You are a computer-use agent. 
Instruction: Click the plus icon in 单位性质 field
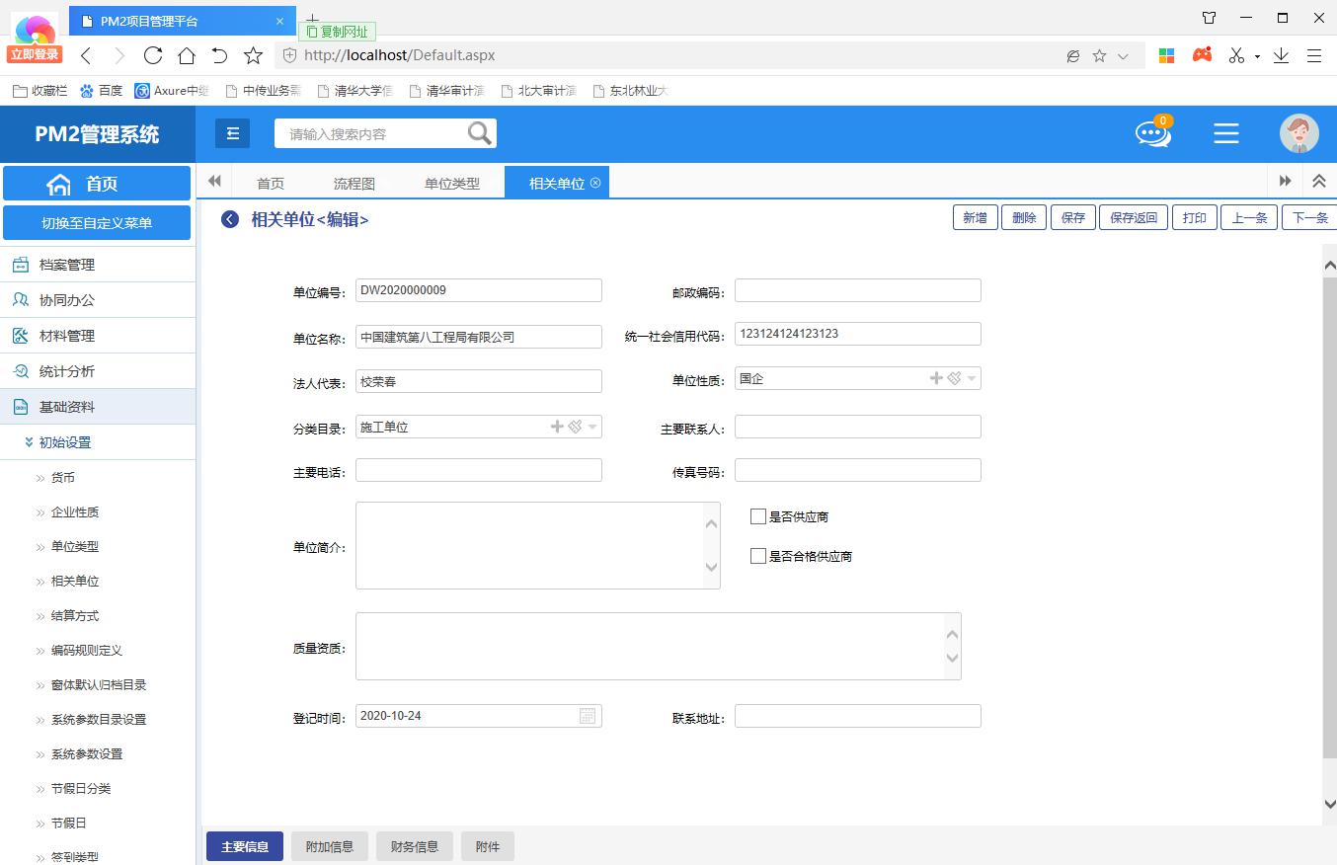(x=936, y=378)
